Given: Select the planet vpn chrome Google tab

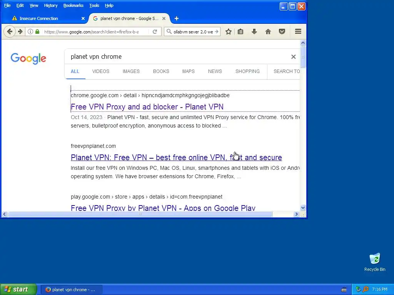Looking at the screenshot, I should pos(129,18).
